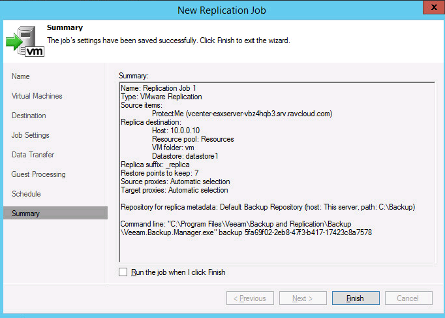Click the greyed-out Previous button
The height and width of the screenshot is (318, 445).
[x=250, y=298]
